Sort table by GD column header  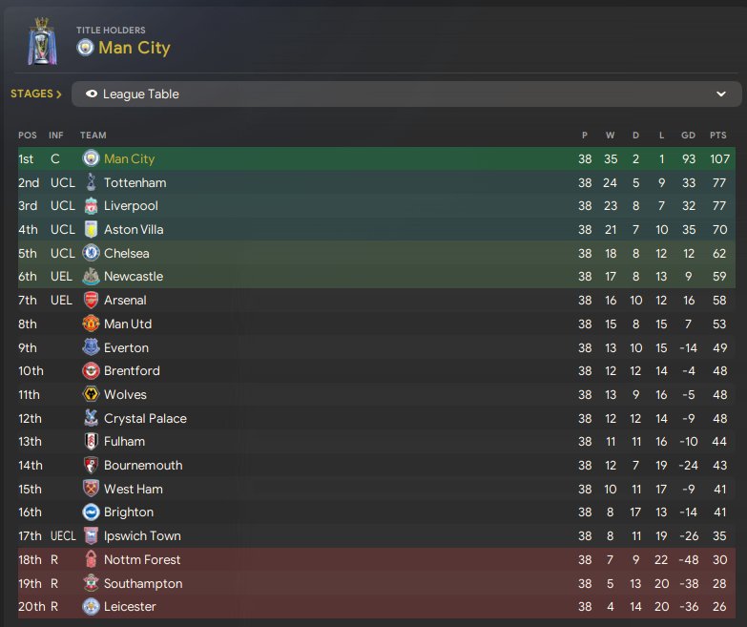coord(688,136)
